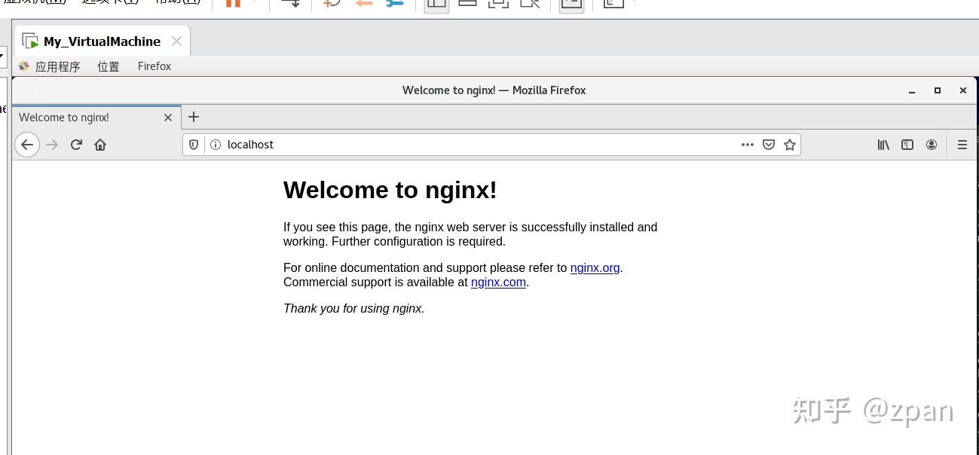Open Firefox account icon

[932, 145]
